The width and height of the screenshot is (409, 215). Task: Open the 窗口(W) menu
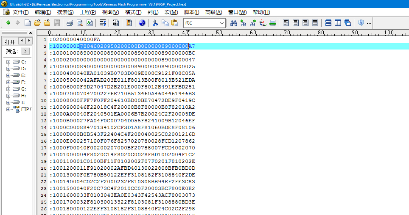tap(237, 12)
